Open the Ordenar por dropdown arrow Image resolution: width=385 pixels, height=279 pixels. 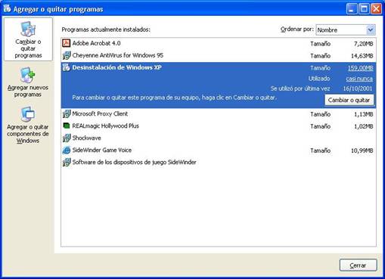tap(371, 29)
